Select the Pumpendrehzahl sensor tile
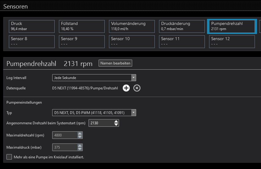The width and height of the screenshot is (261, 169). [232, 26]
